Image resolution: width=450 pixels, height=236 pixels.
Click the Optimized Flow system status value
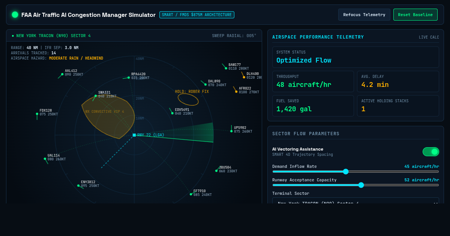pyautogui.click(x=304, y=60)
